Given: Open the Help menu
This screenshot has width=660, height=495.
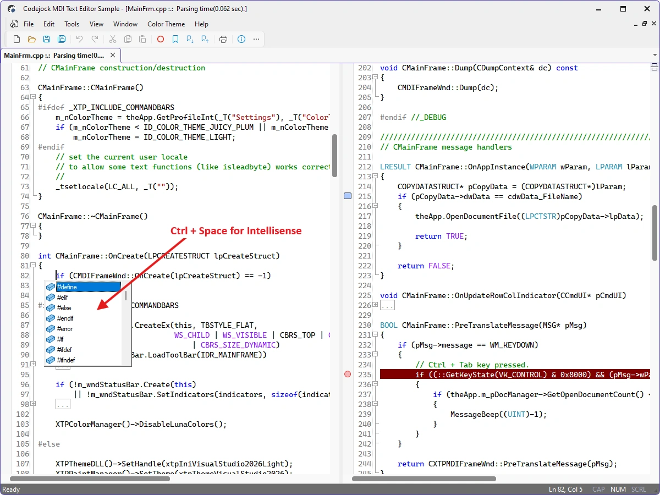Looking at the screenshot, I should (202, 24).
